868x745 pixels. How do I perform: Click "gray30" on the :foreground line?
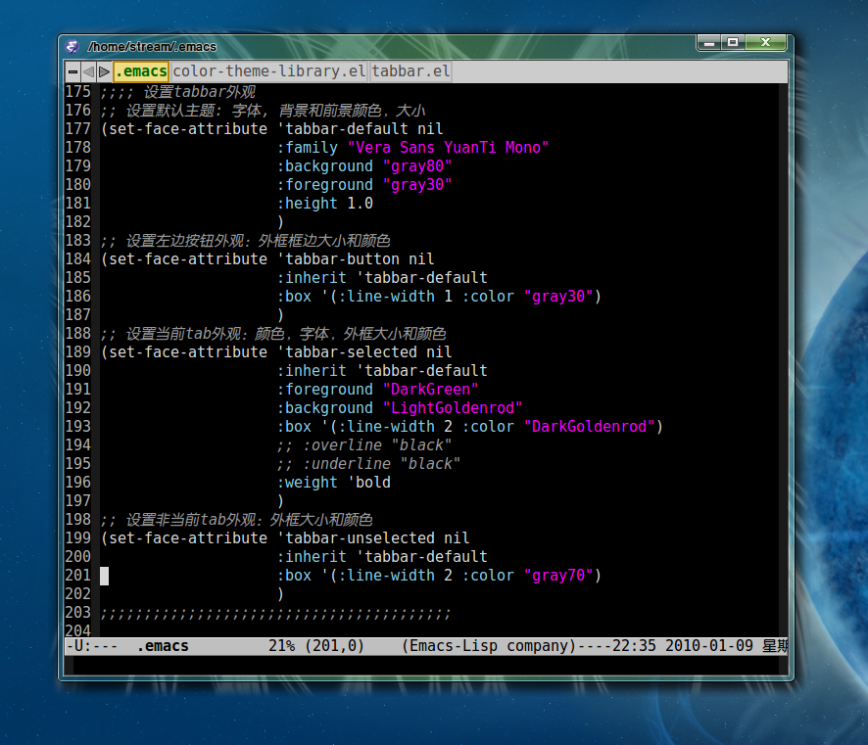[417, 185]
